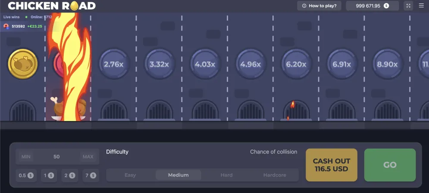Select Medium difficulty
Screen dimensions: 429x193
178,175
